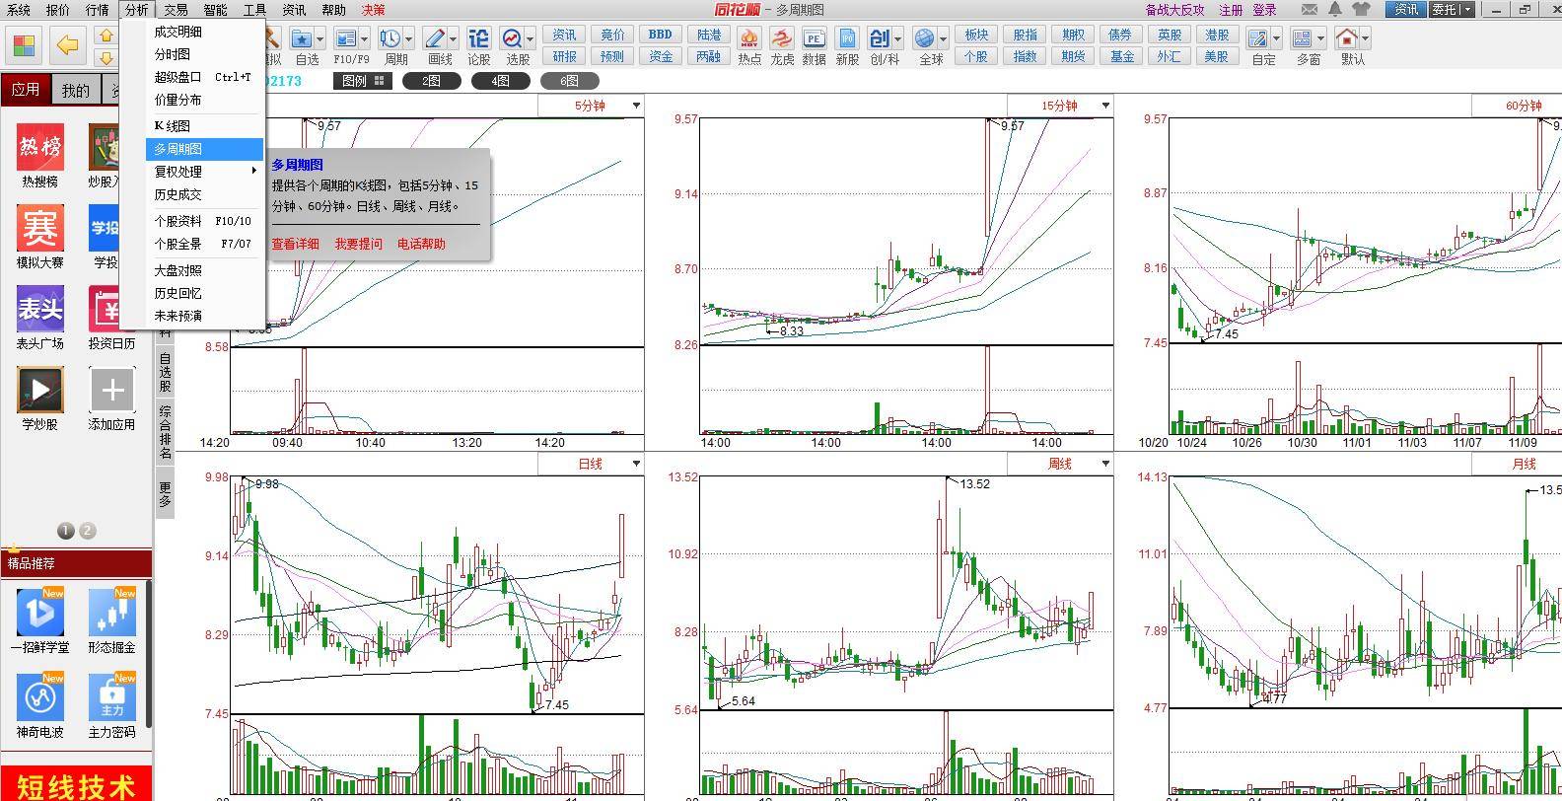Screen dimensions: 1562x801
Task: Click the 板块 button
Action: point(976,35)
